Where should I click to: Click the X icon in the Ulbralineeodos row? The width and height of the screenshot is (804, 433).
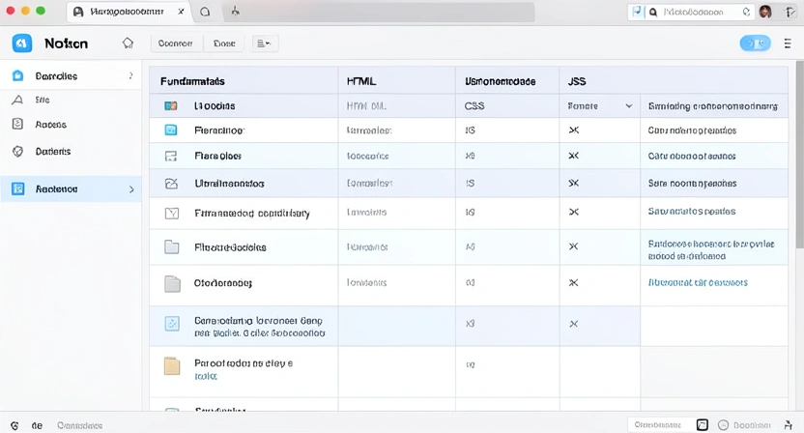(x=574, y=183)
